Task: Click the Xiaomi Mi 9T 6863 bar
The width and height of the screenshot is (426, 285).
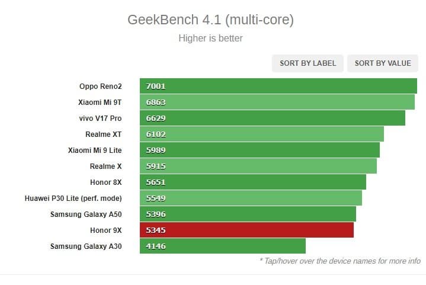Action: tap(277, 102)
